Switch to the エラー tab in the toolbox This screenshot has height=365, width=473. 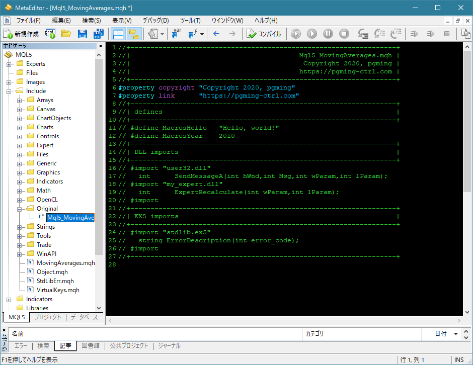coord(21,346)
